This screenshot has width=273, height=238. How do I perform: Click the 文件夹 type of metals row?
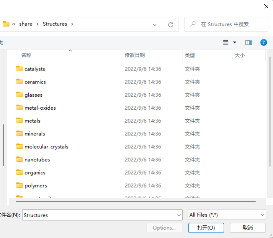tap(192, 121)
